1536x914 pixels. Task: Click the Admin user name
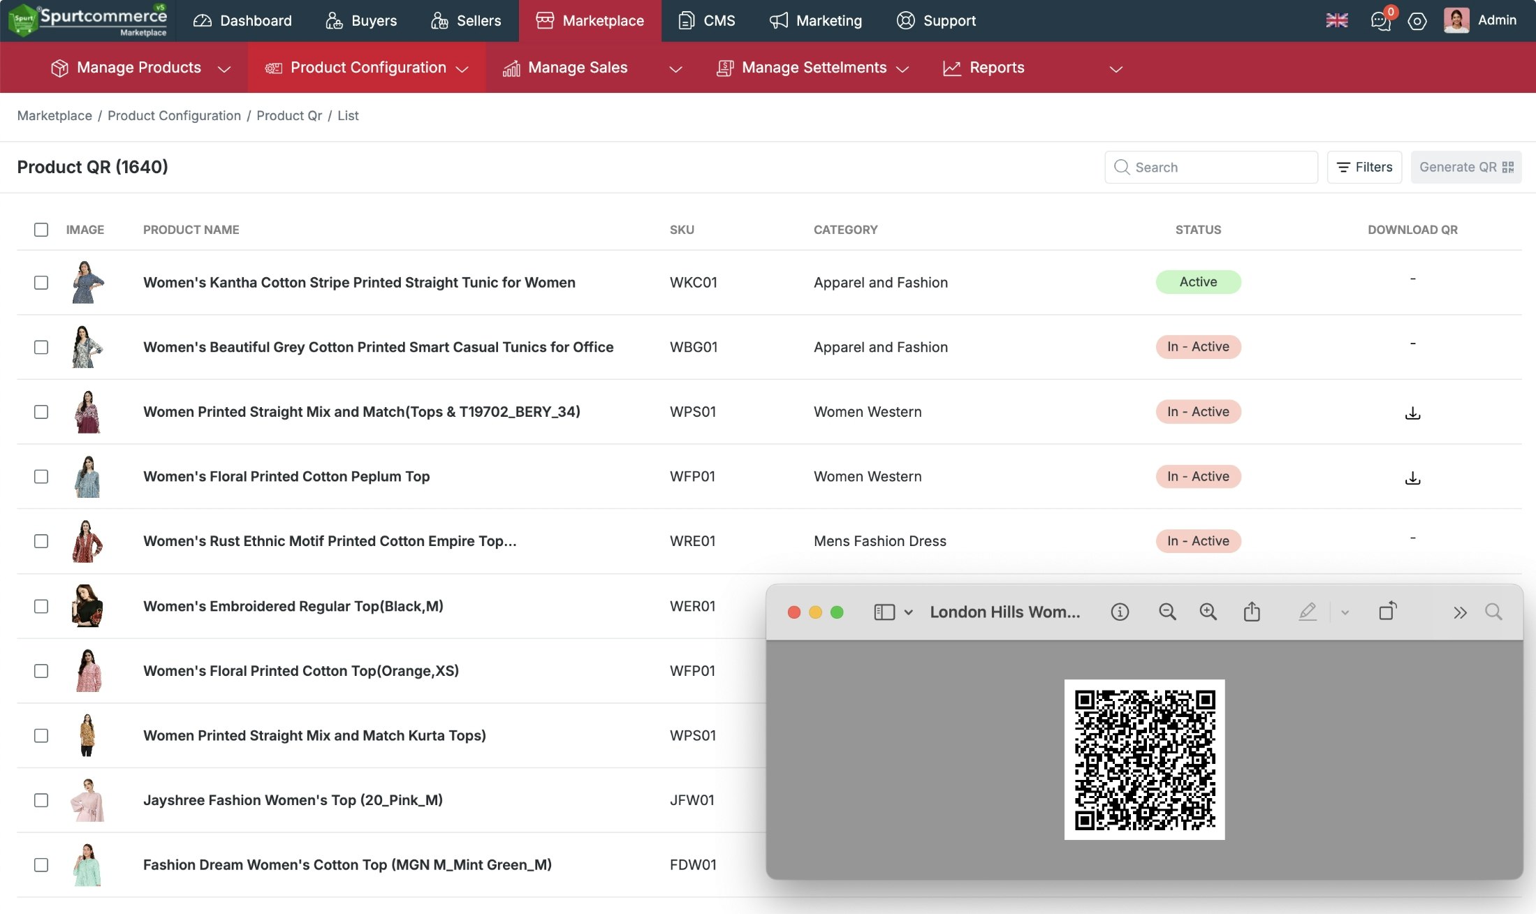pyautogui.click(x=1497, y=20)
